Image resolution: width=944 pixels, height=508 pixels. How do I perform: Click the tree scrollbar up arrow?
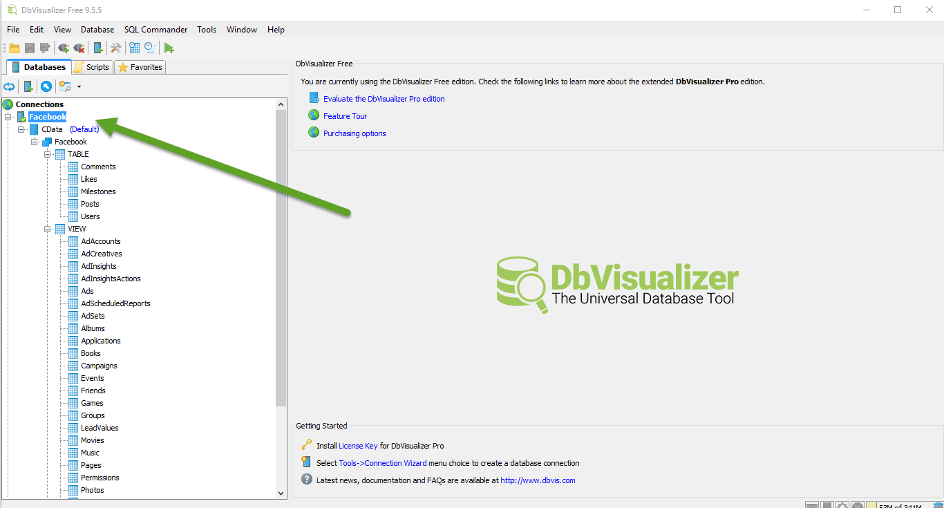tap(281, 104)
